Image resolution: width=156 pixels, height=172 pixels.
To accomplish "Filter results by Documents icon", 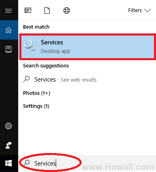I will (x=47, y=10).
